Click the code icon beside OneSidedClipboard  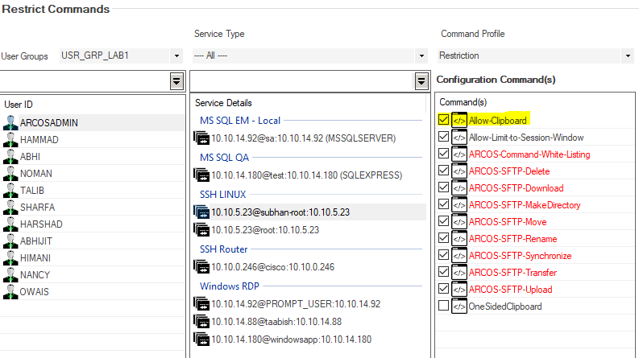point(459,307)
